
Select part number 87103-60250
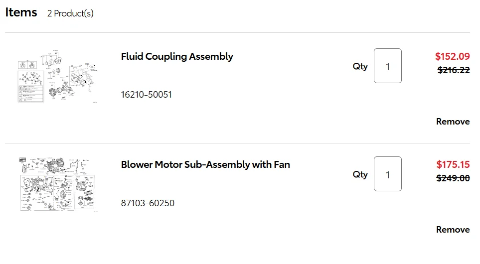(148, 203)
